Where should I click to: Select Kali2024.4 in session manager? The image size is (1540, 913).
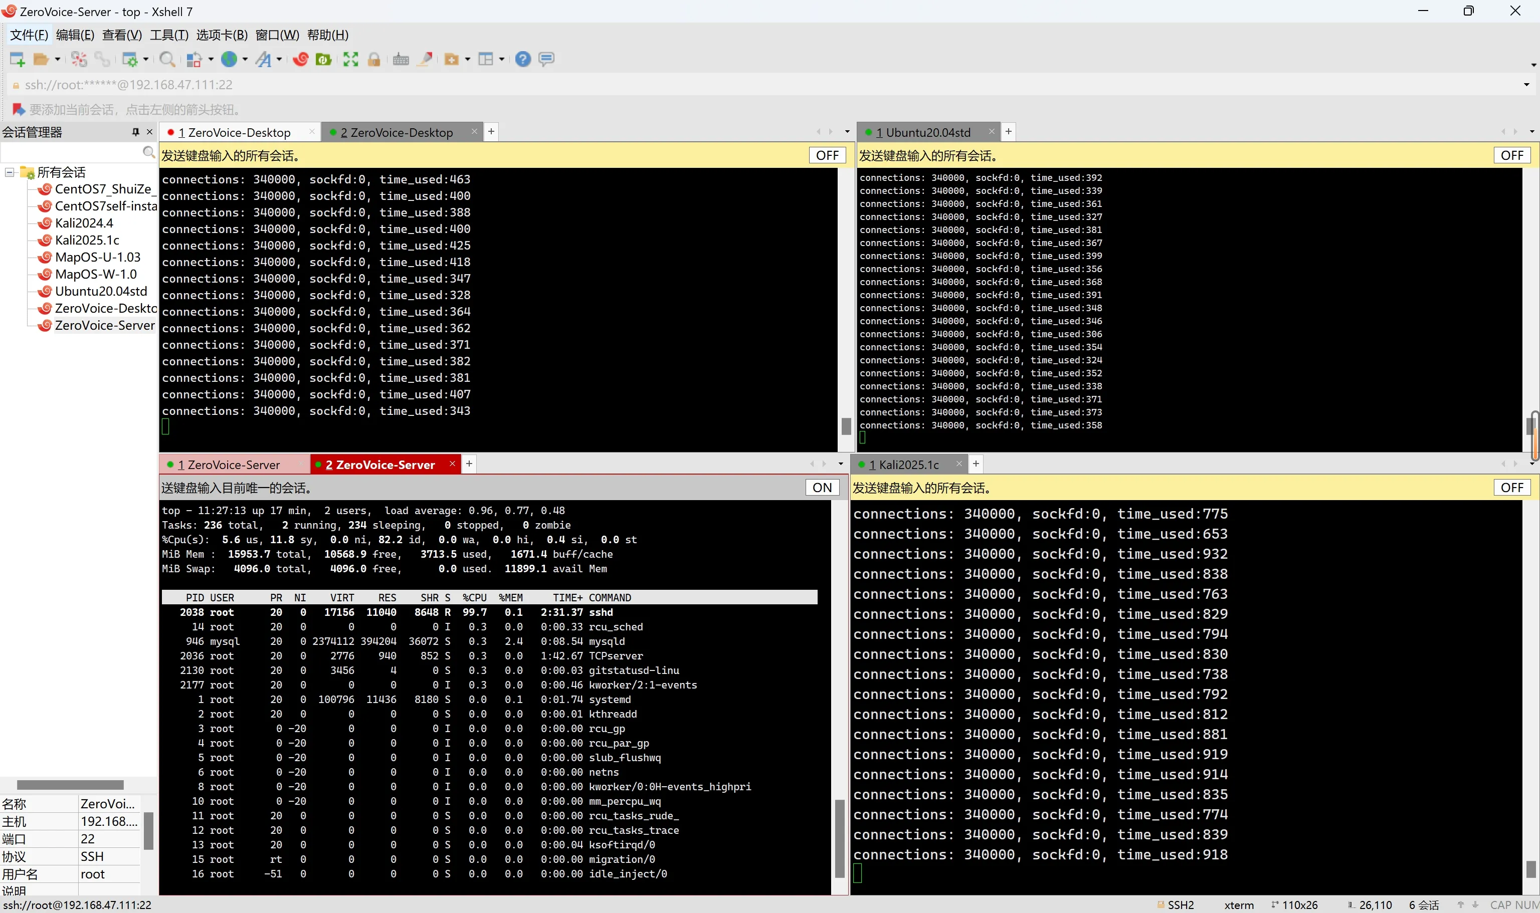point(84,223)
